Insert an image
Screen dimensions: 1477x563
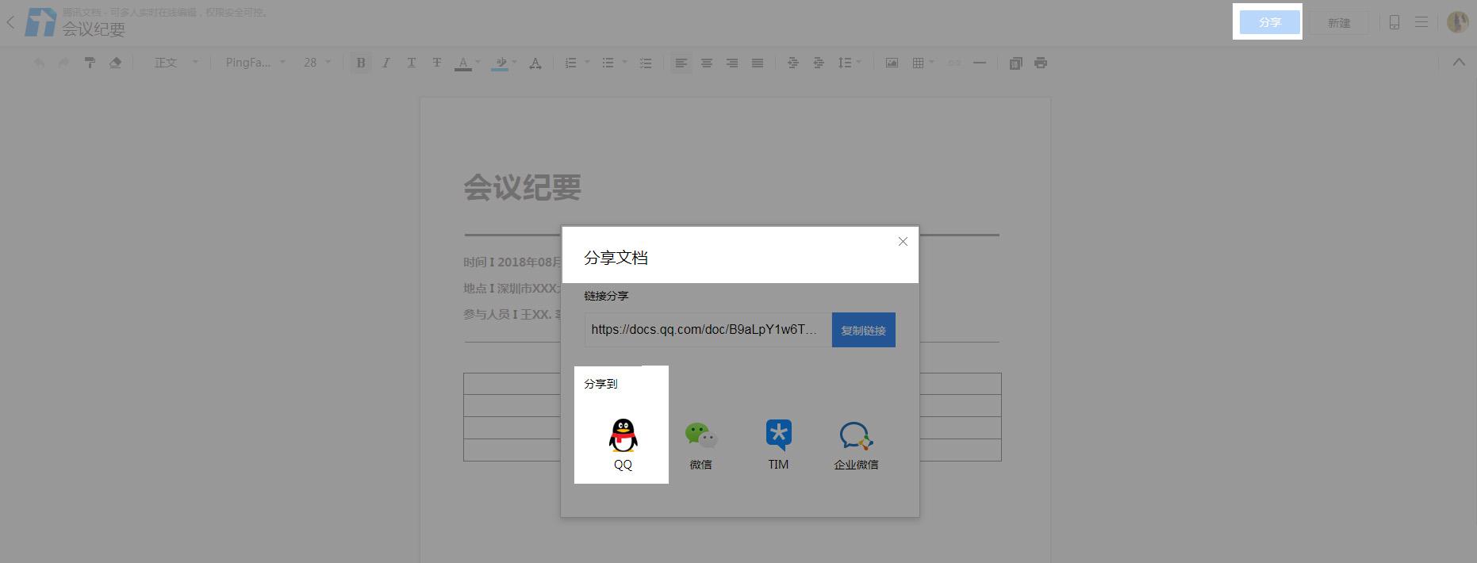coord(892,63)
